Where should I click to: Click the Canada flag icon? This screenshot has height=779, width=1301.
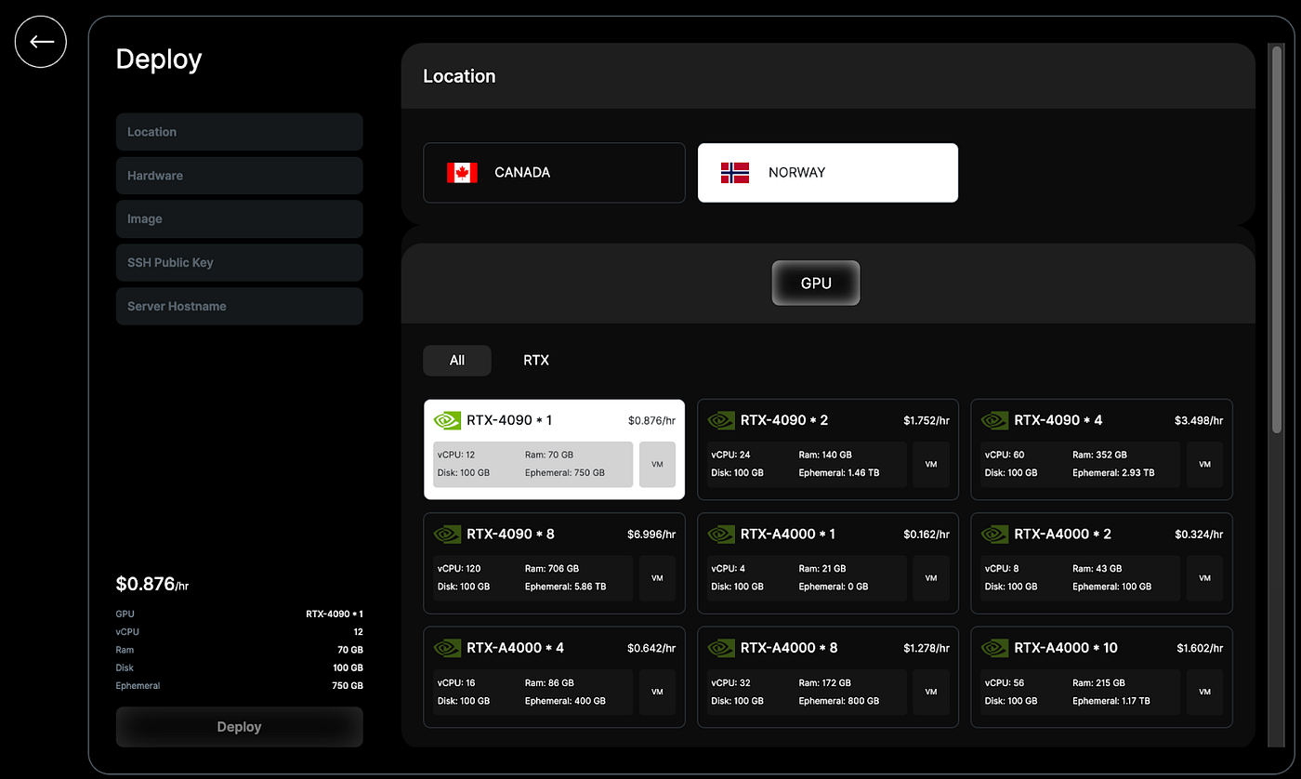point(462,173)
